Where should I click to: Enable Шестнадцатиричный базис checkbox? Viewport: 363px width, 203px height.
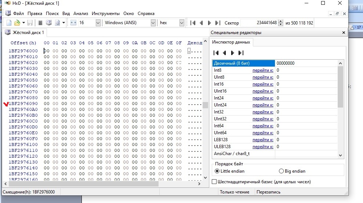(x=214, y=182)
